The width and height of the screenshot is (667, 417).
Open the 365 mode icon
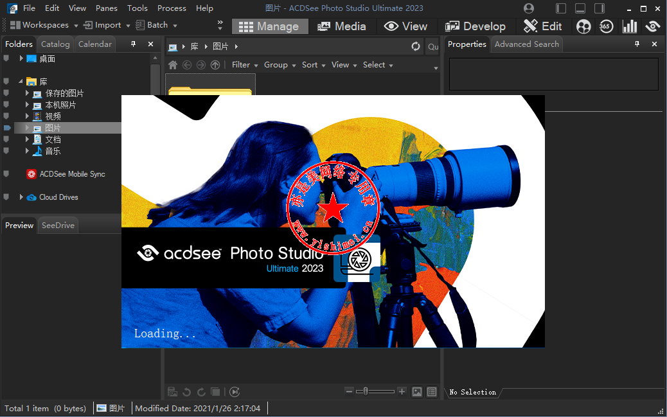[x=606, y=26]
